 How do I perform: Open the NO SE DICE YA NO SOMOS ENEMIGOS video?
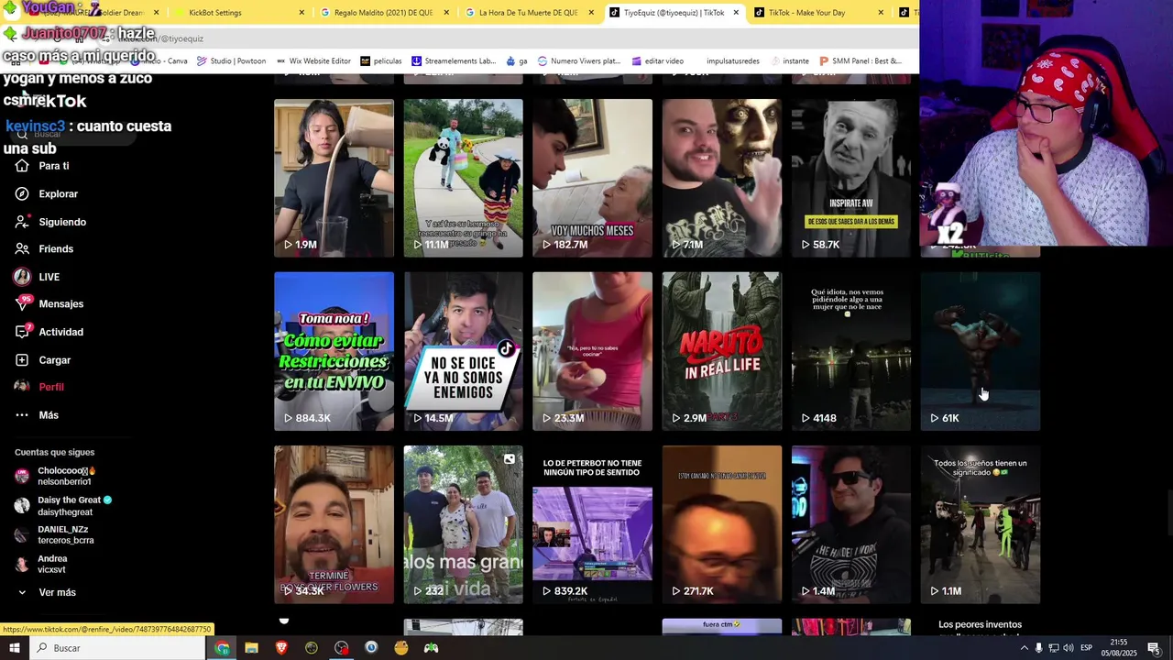[x=463, y=351]
